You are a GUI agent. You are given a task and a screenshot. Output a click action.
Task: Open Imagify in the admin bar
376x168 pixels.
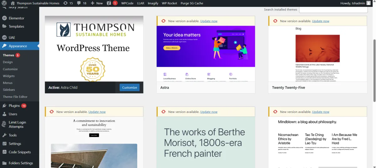tap(153, 3)
